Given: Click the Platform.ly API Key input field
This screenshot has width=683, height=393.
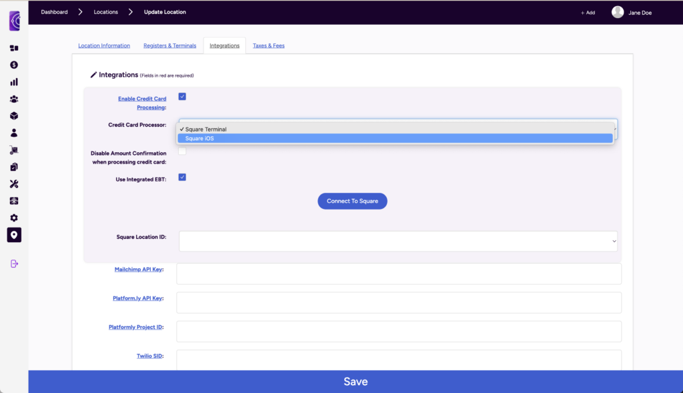Looking at the screenshot, I should coord(399,302).
